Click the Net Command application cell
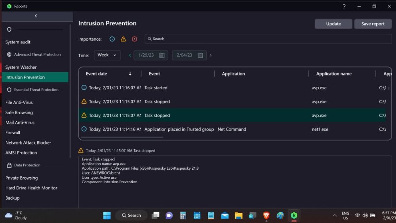This screenshot has width=396, height=223. coord(232,129)
